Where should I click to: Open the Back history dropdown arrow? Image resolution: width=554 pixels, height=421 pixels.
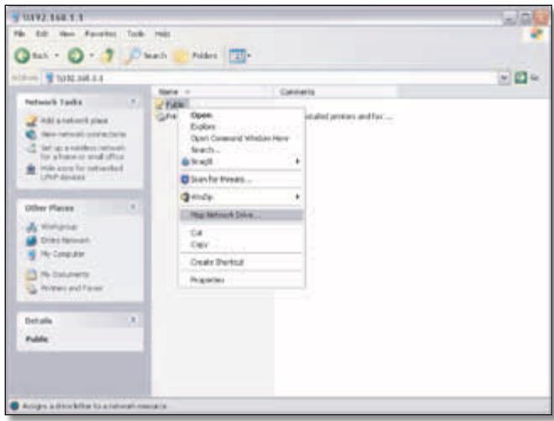click(56, 55)
